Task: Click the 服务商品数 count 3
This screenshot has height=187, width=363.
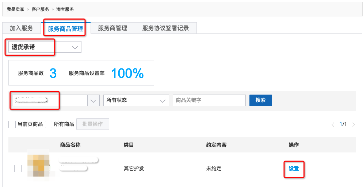Action: click(x=53, y=73)
